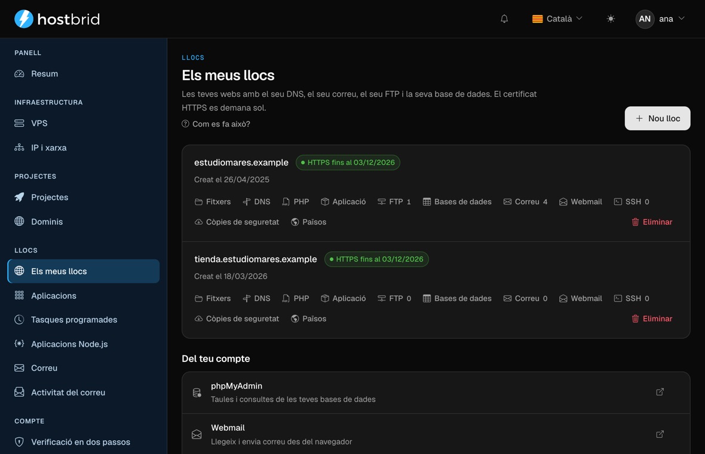
Task: Open SSH 0 for estudiomares.example
Action: [632, 202]
